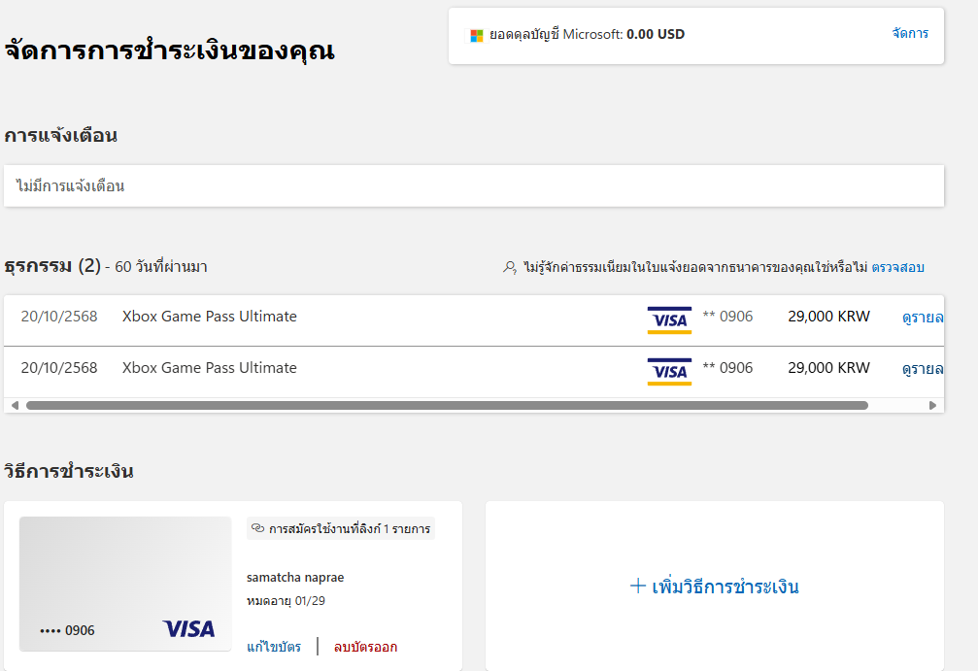
Task: Click the จัดการ link for Microsoft balance
Action: pyautogui.click(x=910, y=33)
